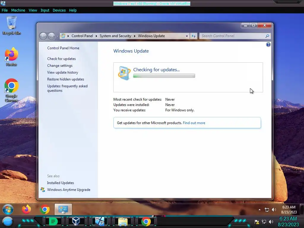Show hidden tray icons in Windows 7 guest
Screen dimensions: 304x228
(259, 210)
